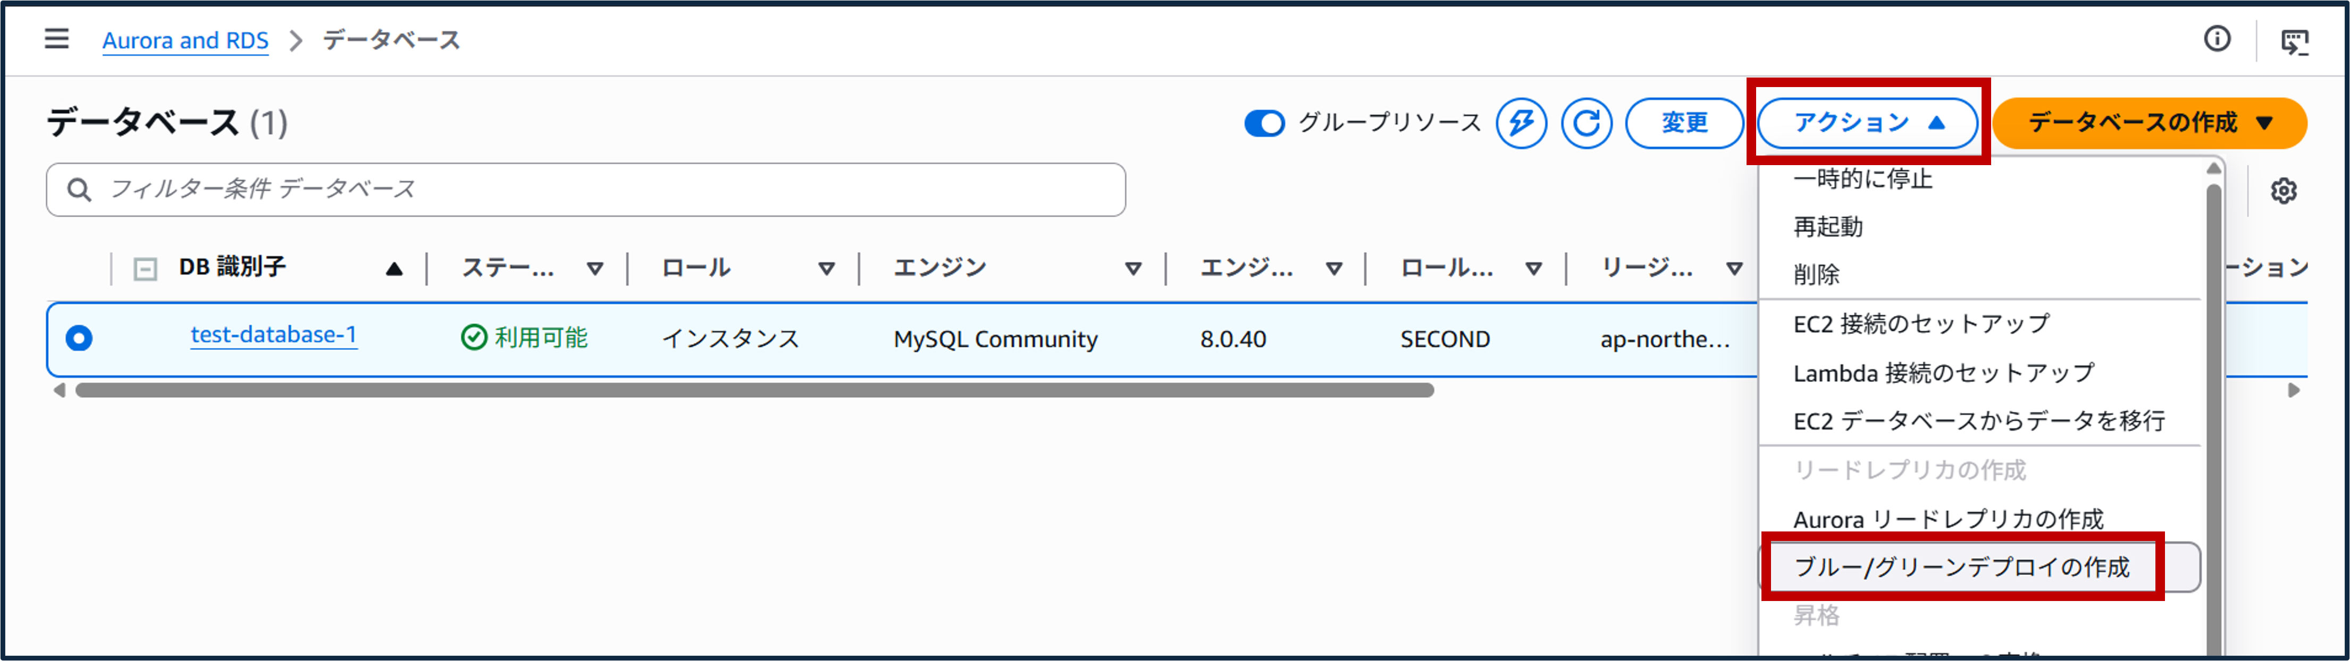2350x661 pixels.
Task: Click the info icon in the top bar
Action: tap(2216, 39)
